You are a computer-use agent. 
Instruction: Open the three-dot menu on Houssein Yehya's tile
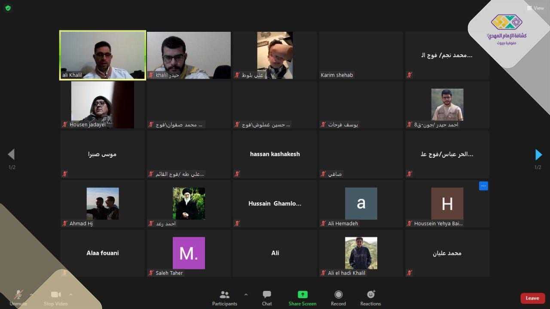click(483, 186)
